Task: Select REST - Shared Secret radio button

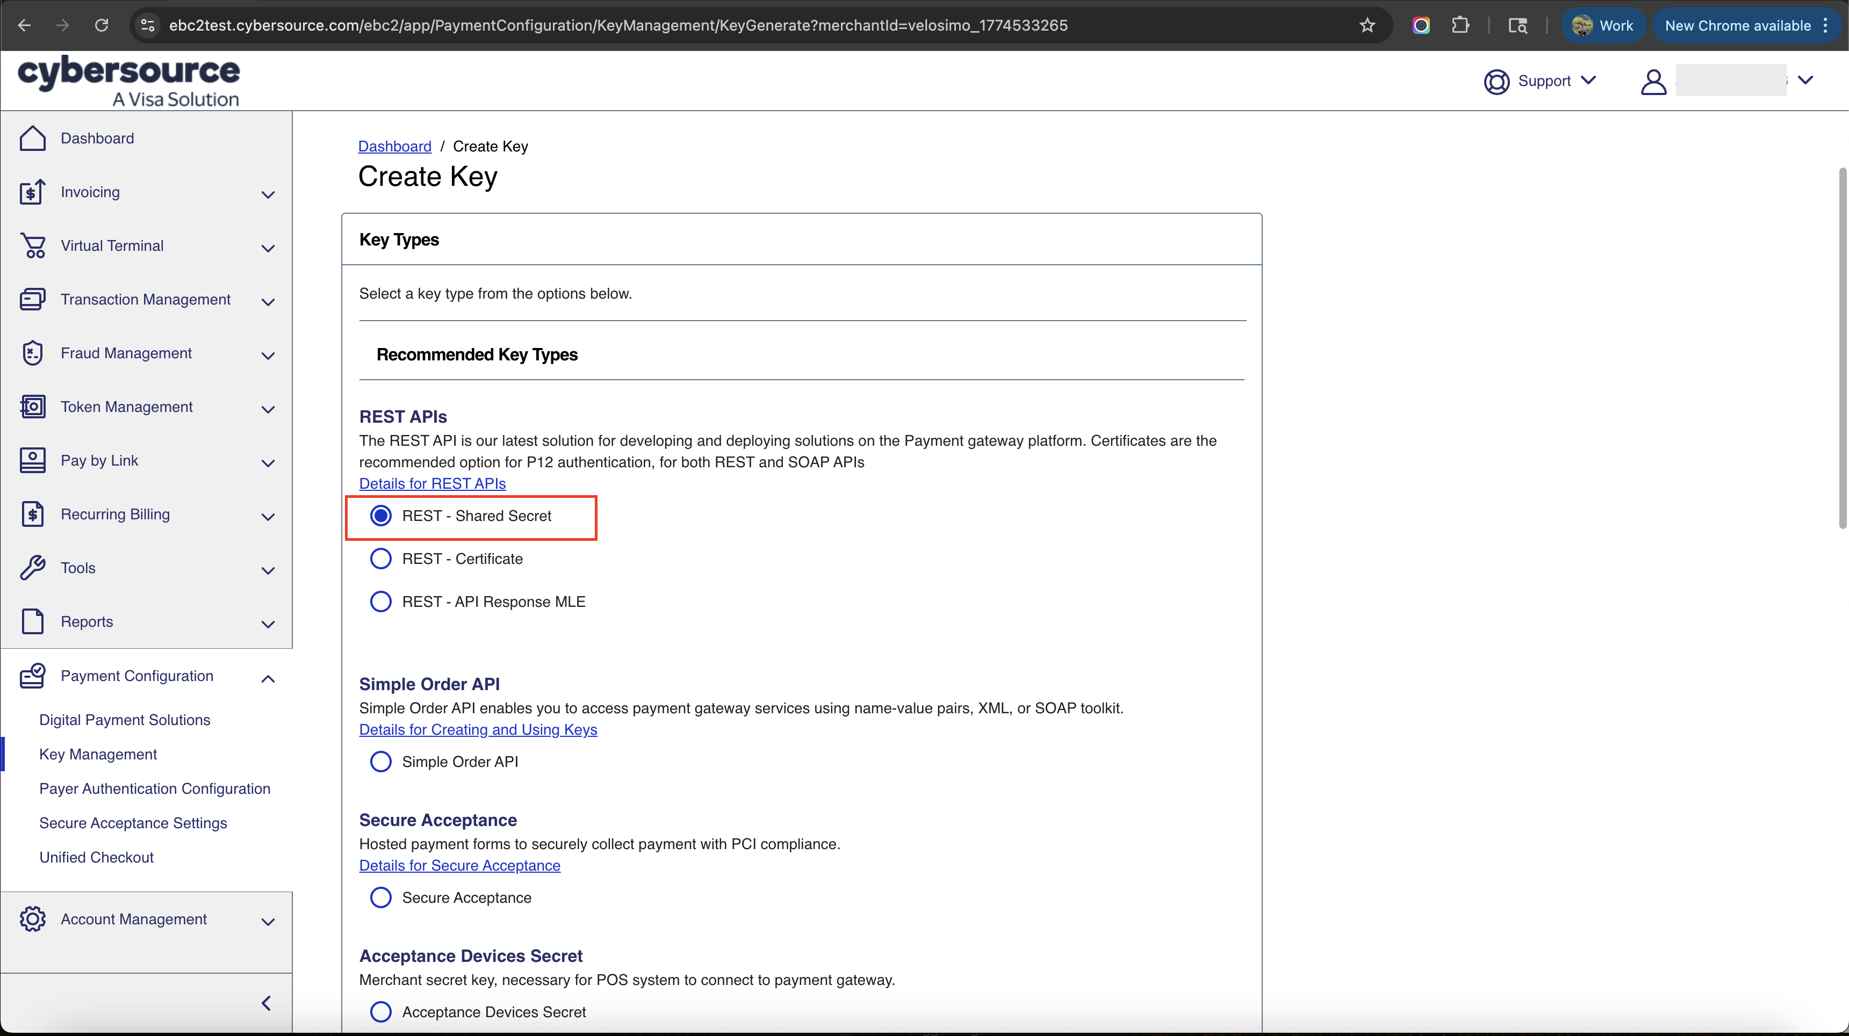Action: (x=380, y=516)
